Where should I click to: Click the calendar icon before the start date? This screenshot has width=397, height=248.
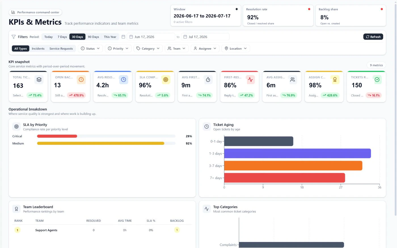click(123, 37)
